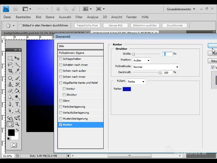The width and height of the screenshot is (217, 163).
Task: Pick the Dodge tool
Action: point(17,97)
